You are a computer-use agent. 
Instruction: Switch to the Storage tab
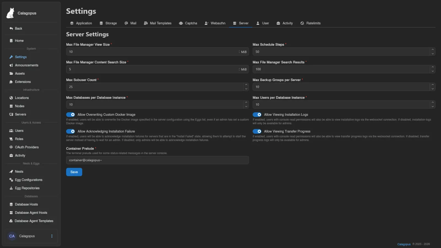[108, 23]
